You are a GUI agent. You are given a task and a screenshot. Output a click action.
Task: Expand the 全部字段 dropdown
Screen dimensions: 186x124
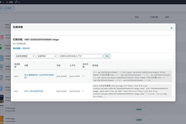[x=46, y=56]
